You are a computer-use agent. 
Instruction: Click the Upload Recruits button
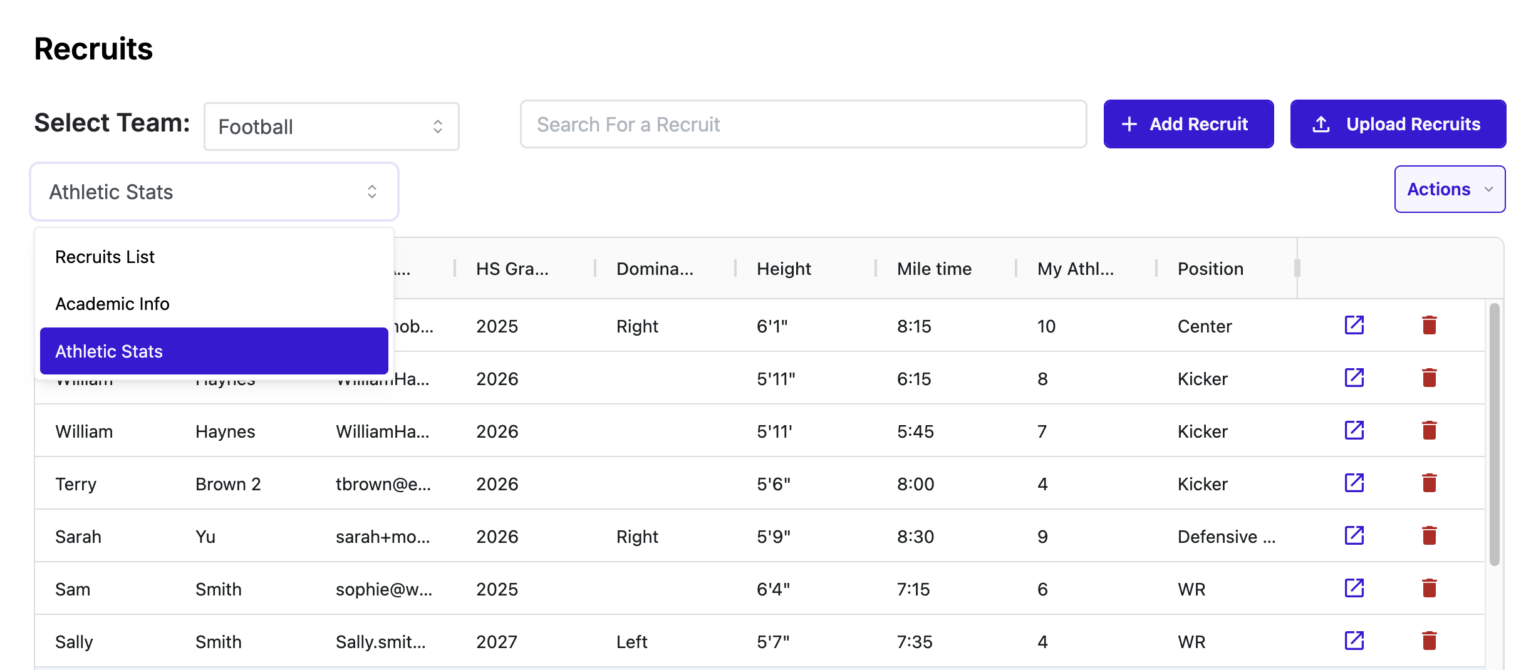[1398, 124]
